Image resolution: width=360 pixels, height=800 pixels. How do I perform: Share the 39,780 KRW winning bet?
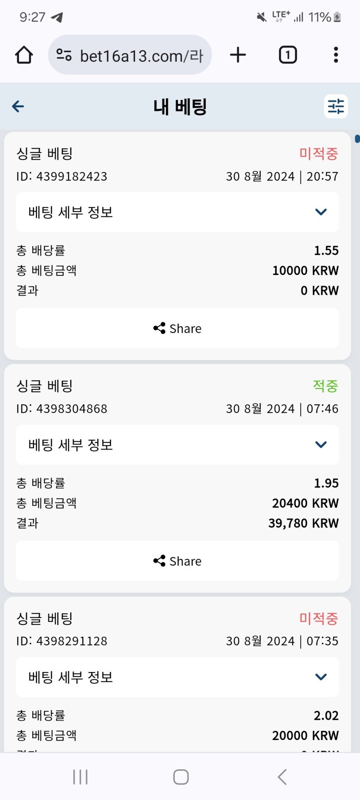point(177,561)
